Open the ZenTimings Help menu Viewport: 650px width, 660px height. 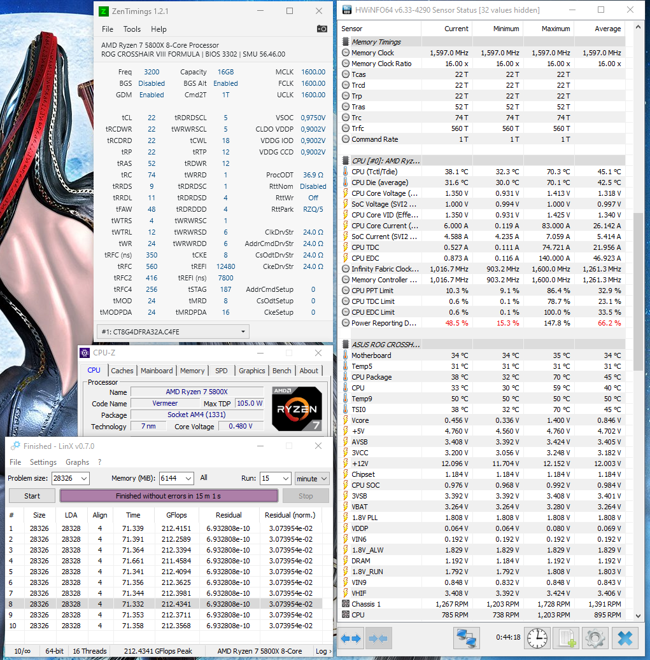tap(159, 29)
